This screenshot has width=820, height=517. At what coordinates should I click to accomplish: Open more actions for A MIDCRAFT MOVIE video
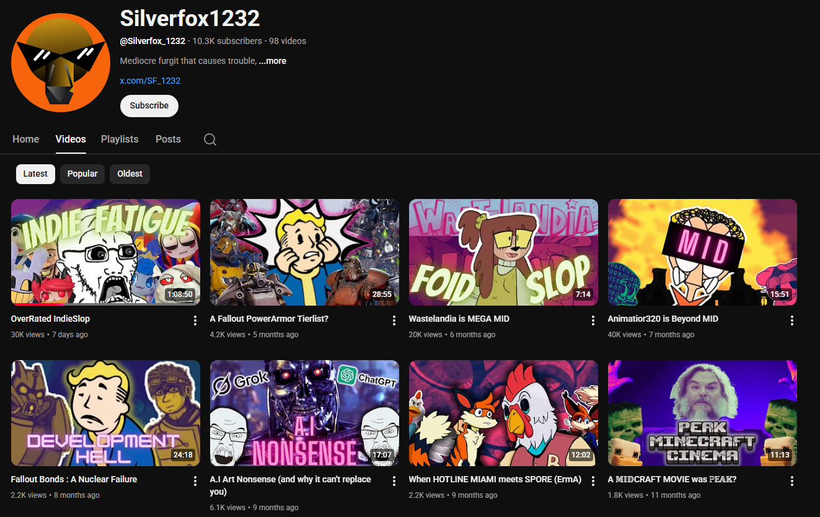click(792, 481)
